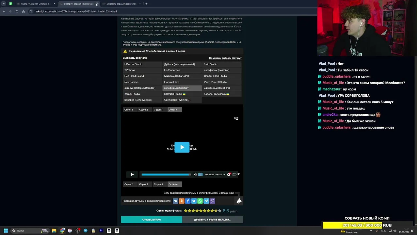Choose Red Head Sound voiceover
The image size is (417, 235).
142,76
